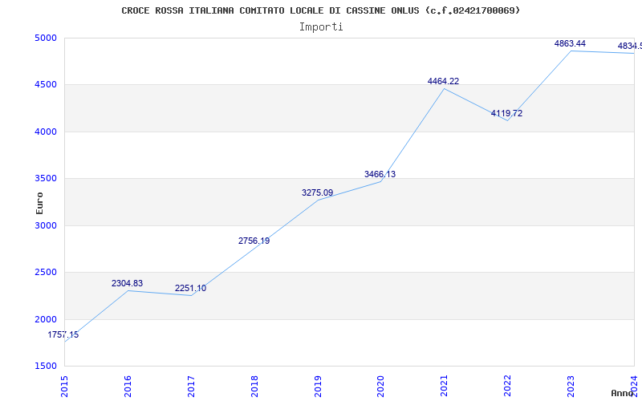Click the 2500 y-axis tick label

pyautogui.click(x=46, y=272)
